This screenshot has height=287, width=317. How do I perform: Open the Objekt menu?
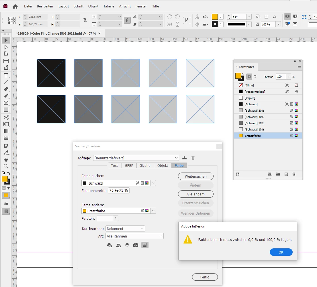click(93, 6)
